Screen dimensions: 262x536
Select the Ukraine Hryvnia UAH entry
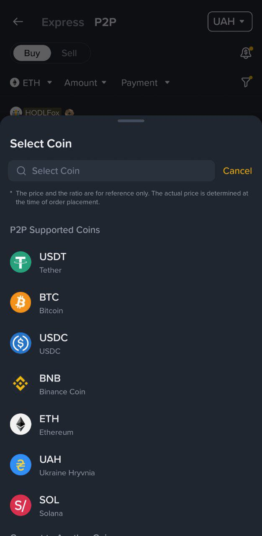click(x=67, y=465)
